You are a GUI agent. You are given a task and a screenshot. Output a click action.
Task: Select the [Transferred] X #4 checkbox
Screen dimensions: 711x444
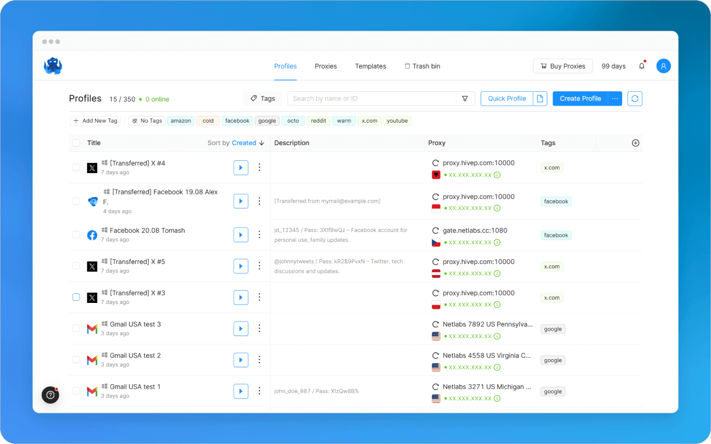(x=76, y=167)
